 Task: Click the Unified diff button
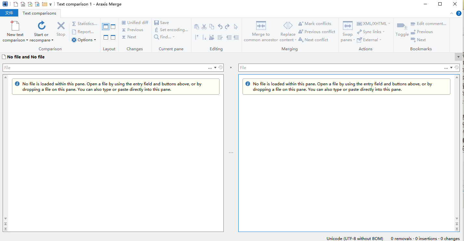click(x=135, y=23)
